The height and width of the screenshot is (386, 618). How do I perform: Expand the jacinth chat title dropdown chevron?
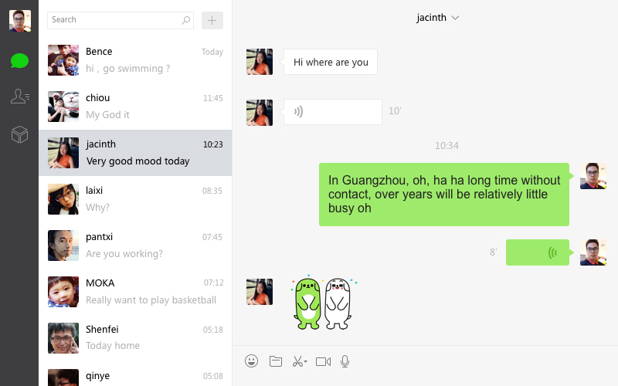tap(455, 18)
